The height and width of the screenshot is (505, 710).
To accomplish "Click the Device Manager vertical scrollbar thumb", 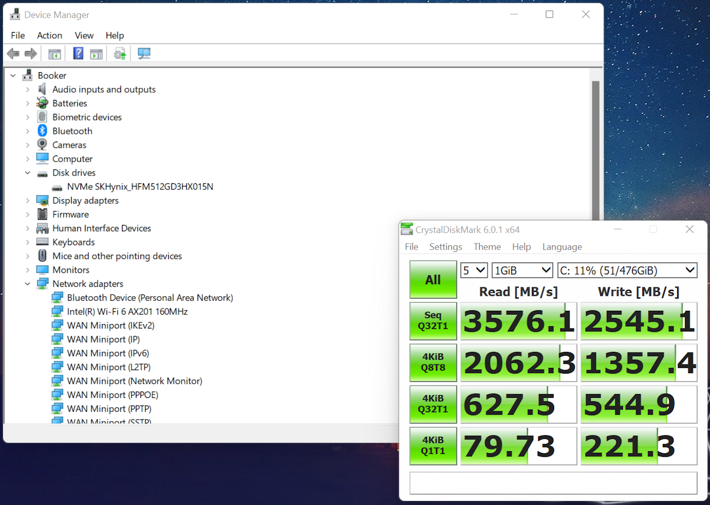I will click(596, 150).
